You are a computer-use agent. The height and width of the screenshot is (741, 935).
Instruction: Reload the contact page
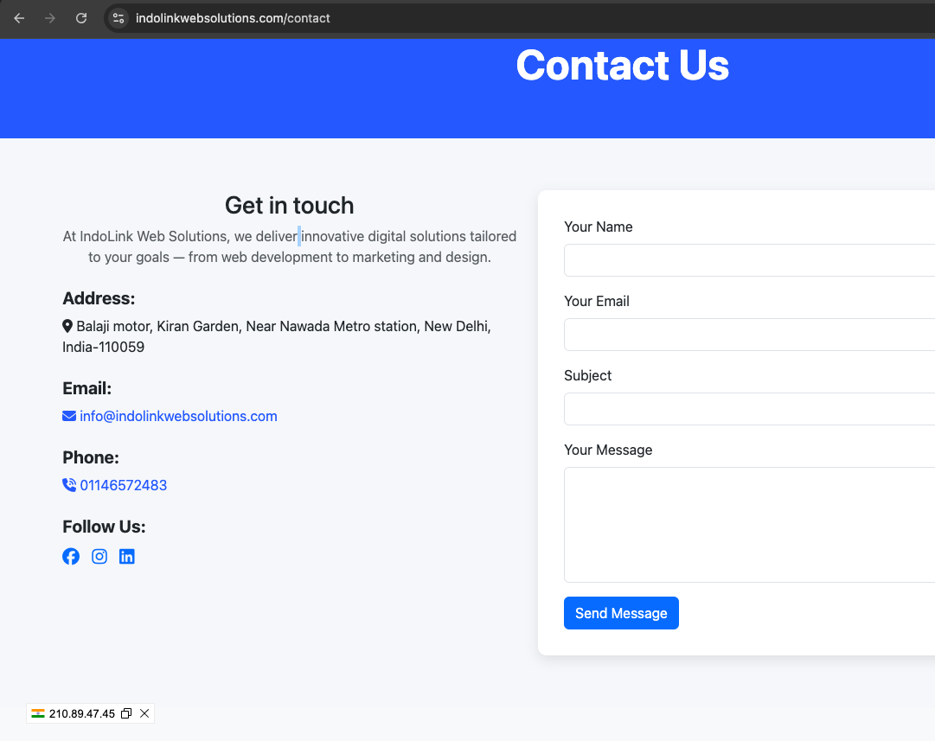[81, 18]
